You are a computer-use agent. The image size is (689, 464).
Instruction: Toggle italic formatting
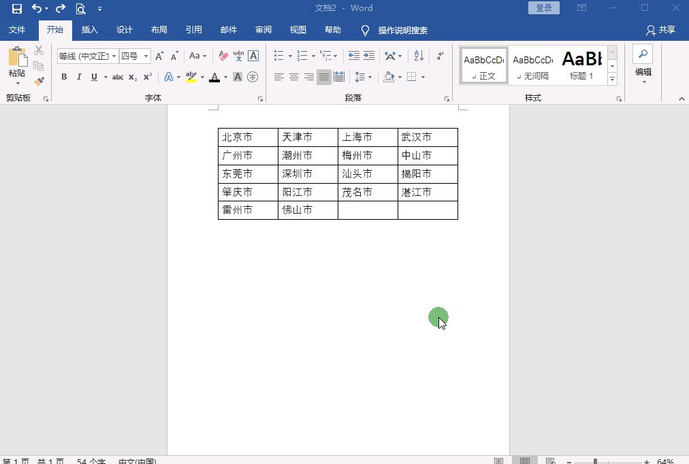pyautogui.click(x=78, y=77)
